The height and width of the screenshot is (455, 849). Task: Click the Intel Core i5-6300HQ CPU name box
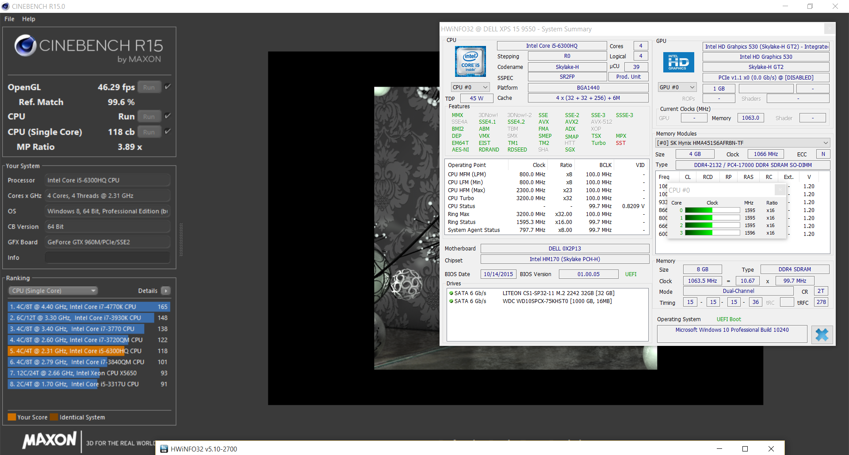552,46
